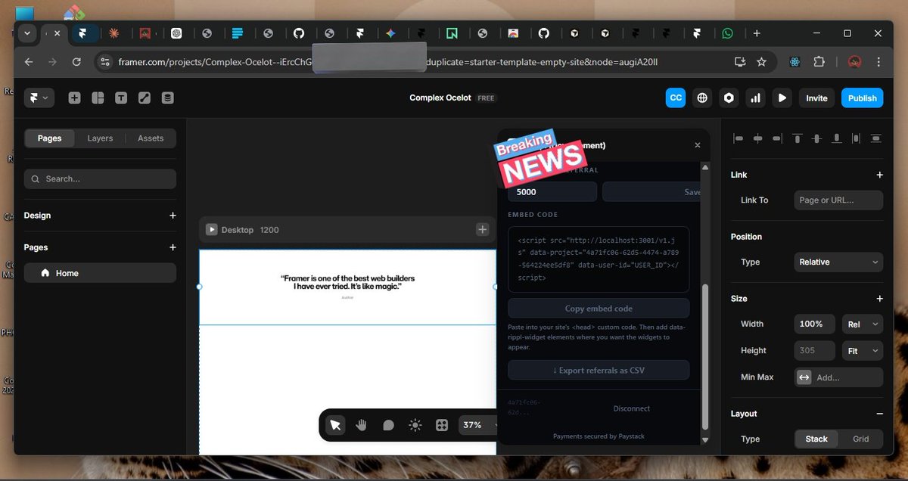Click the plugin scrollbar down arrow
This screenshot has width=908, height=481.
(706, 440)
